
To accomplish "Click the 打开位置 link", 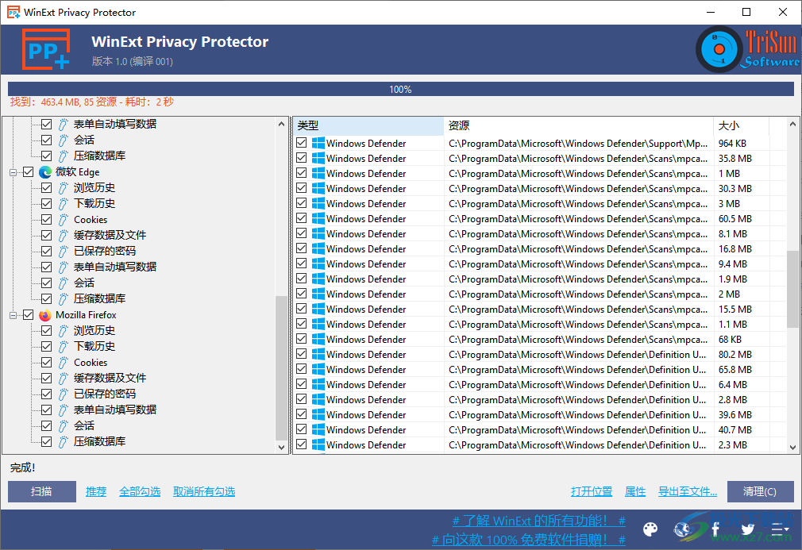I will tap(592, 492).
